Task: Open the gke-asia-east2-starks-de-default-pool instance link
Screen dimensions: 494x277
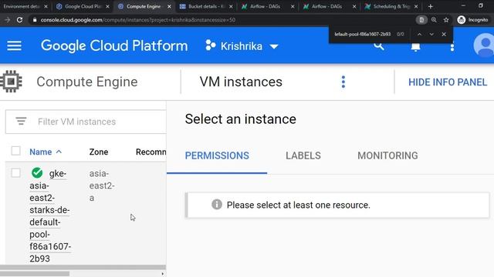Action: click(x=49, y=216)
